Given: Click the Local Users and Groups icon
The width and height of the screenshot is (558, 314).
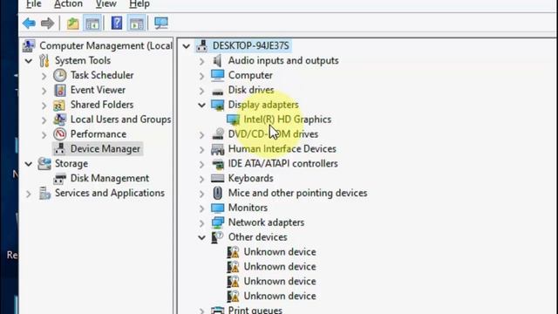Looking at the screenshot, I should click(x=59, y=119).
